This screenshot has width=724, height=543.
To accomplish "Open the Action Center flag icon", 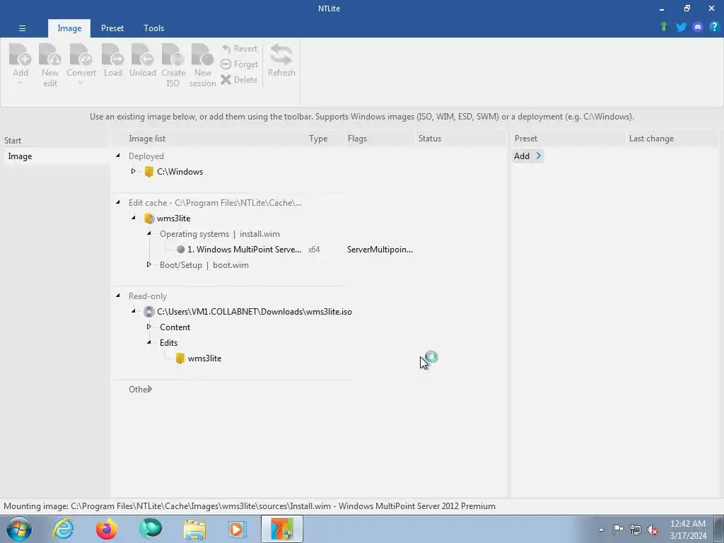I will point(618,530).
